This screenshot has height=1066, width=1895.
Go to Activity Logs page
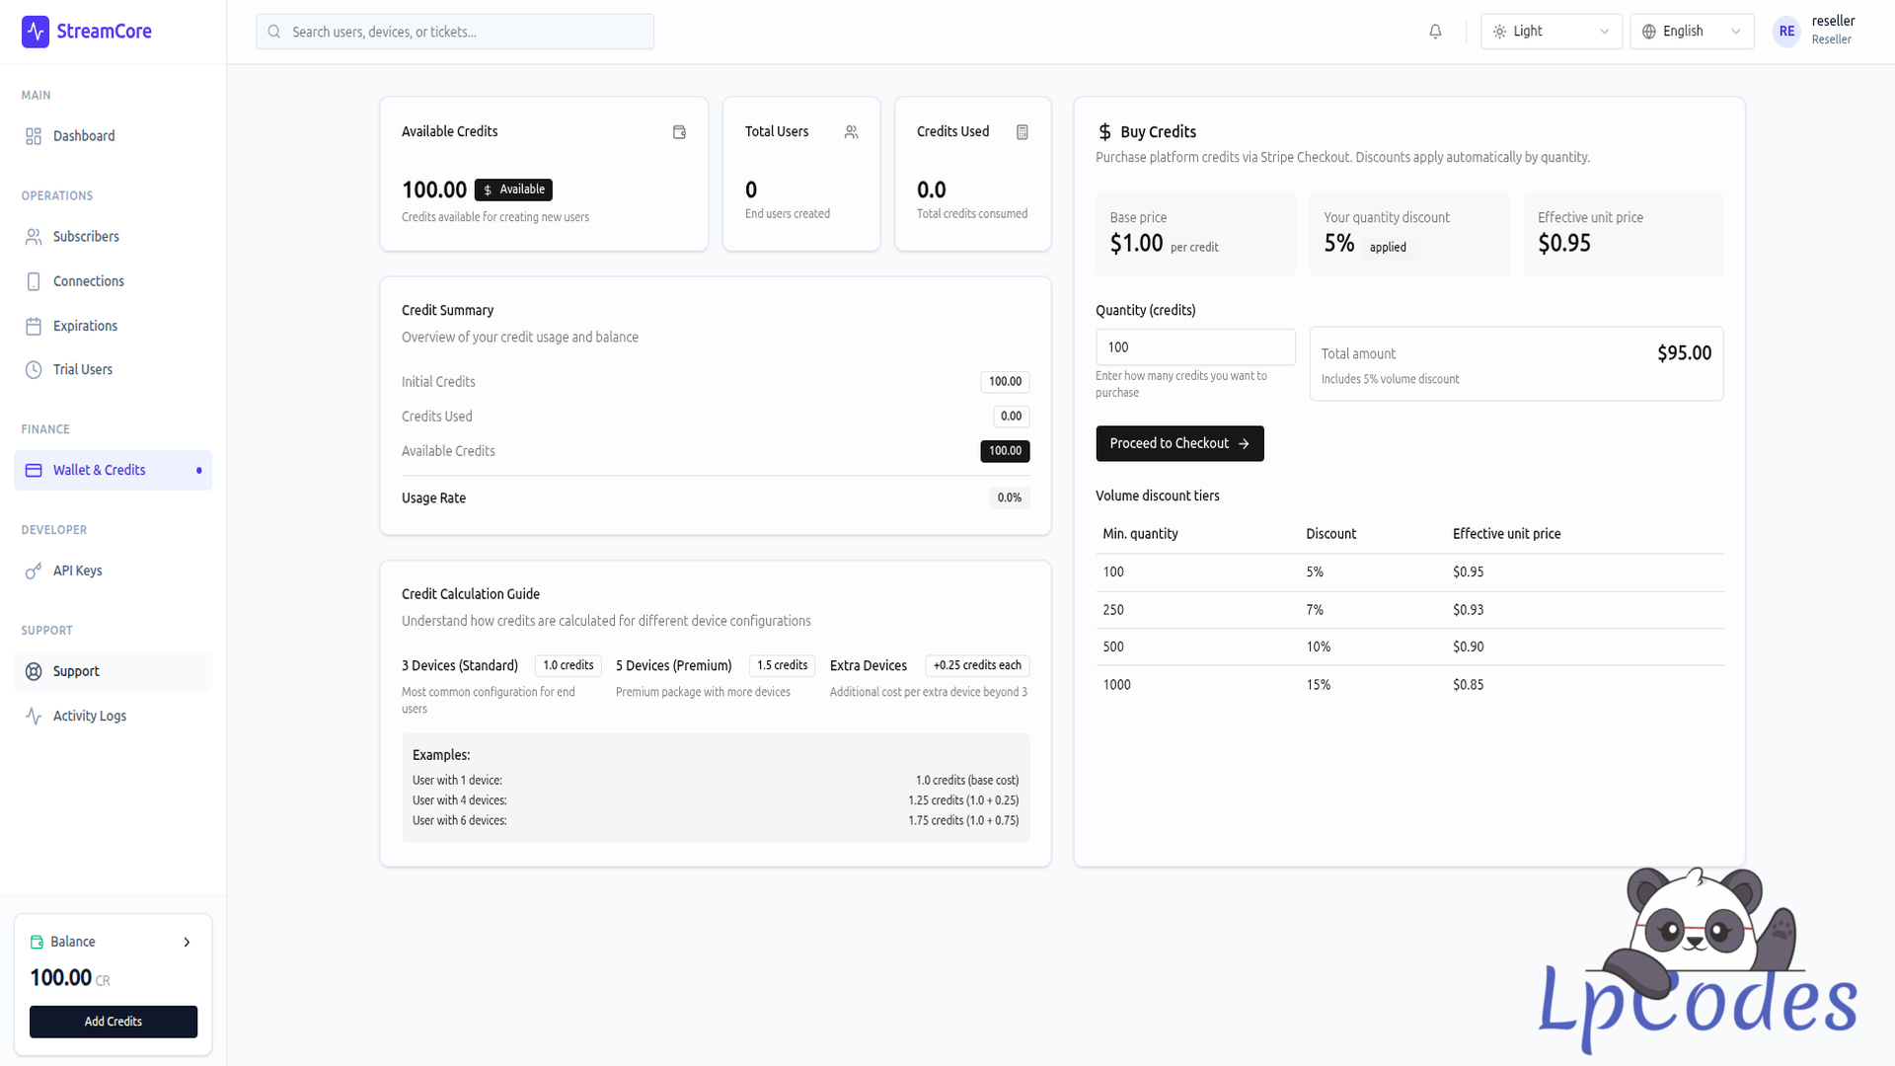click(x=89, y=717)
